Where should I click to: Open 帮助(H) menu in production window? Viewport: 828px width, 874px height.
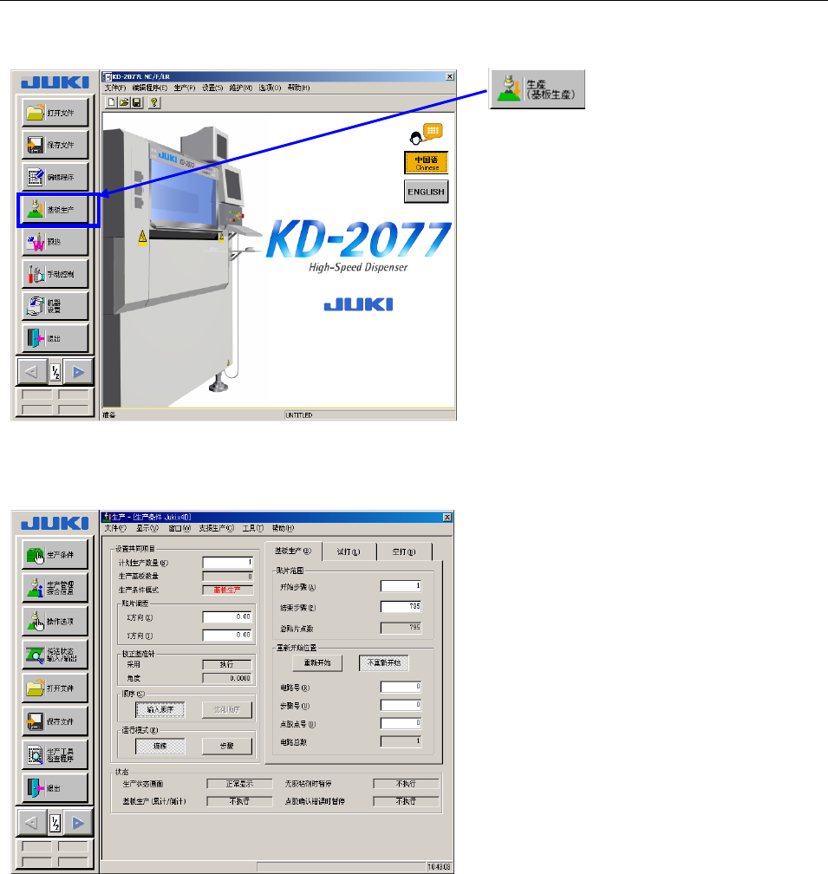(283, 528)
